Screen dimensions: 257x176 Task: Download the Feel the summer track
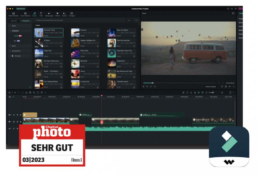[x=134, y=46]
